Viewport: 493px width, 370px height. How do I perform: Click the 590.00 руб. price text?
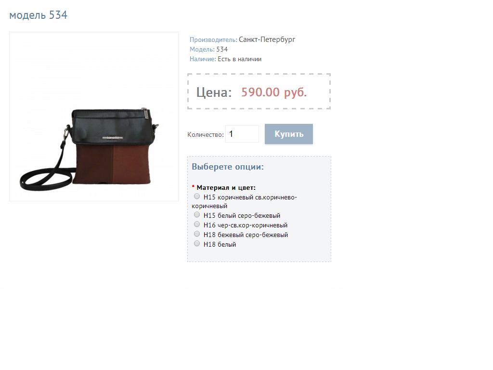pos(274,92)
